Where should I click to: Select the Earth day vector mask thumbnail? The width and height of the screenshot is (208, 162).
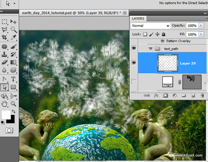click(192, 82)
